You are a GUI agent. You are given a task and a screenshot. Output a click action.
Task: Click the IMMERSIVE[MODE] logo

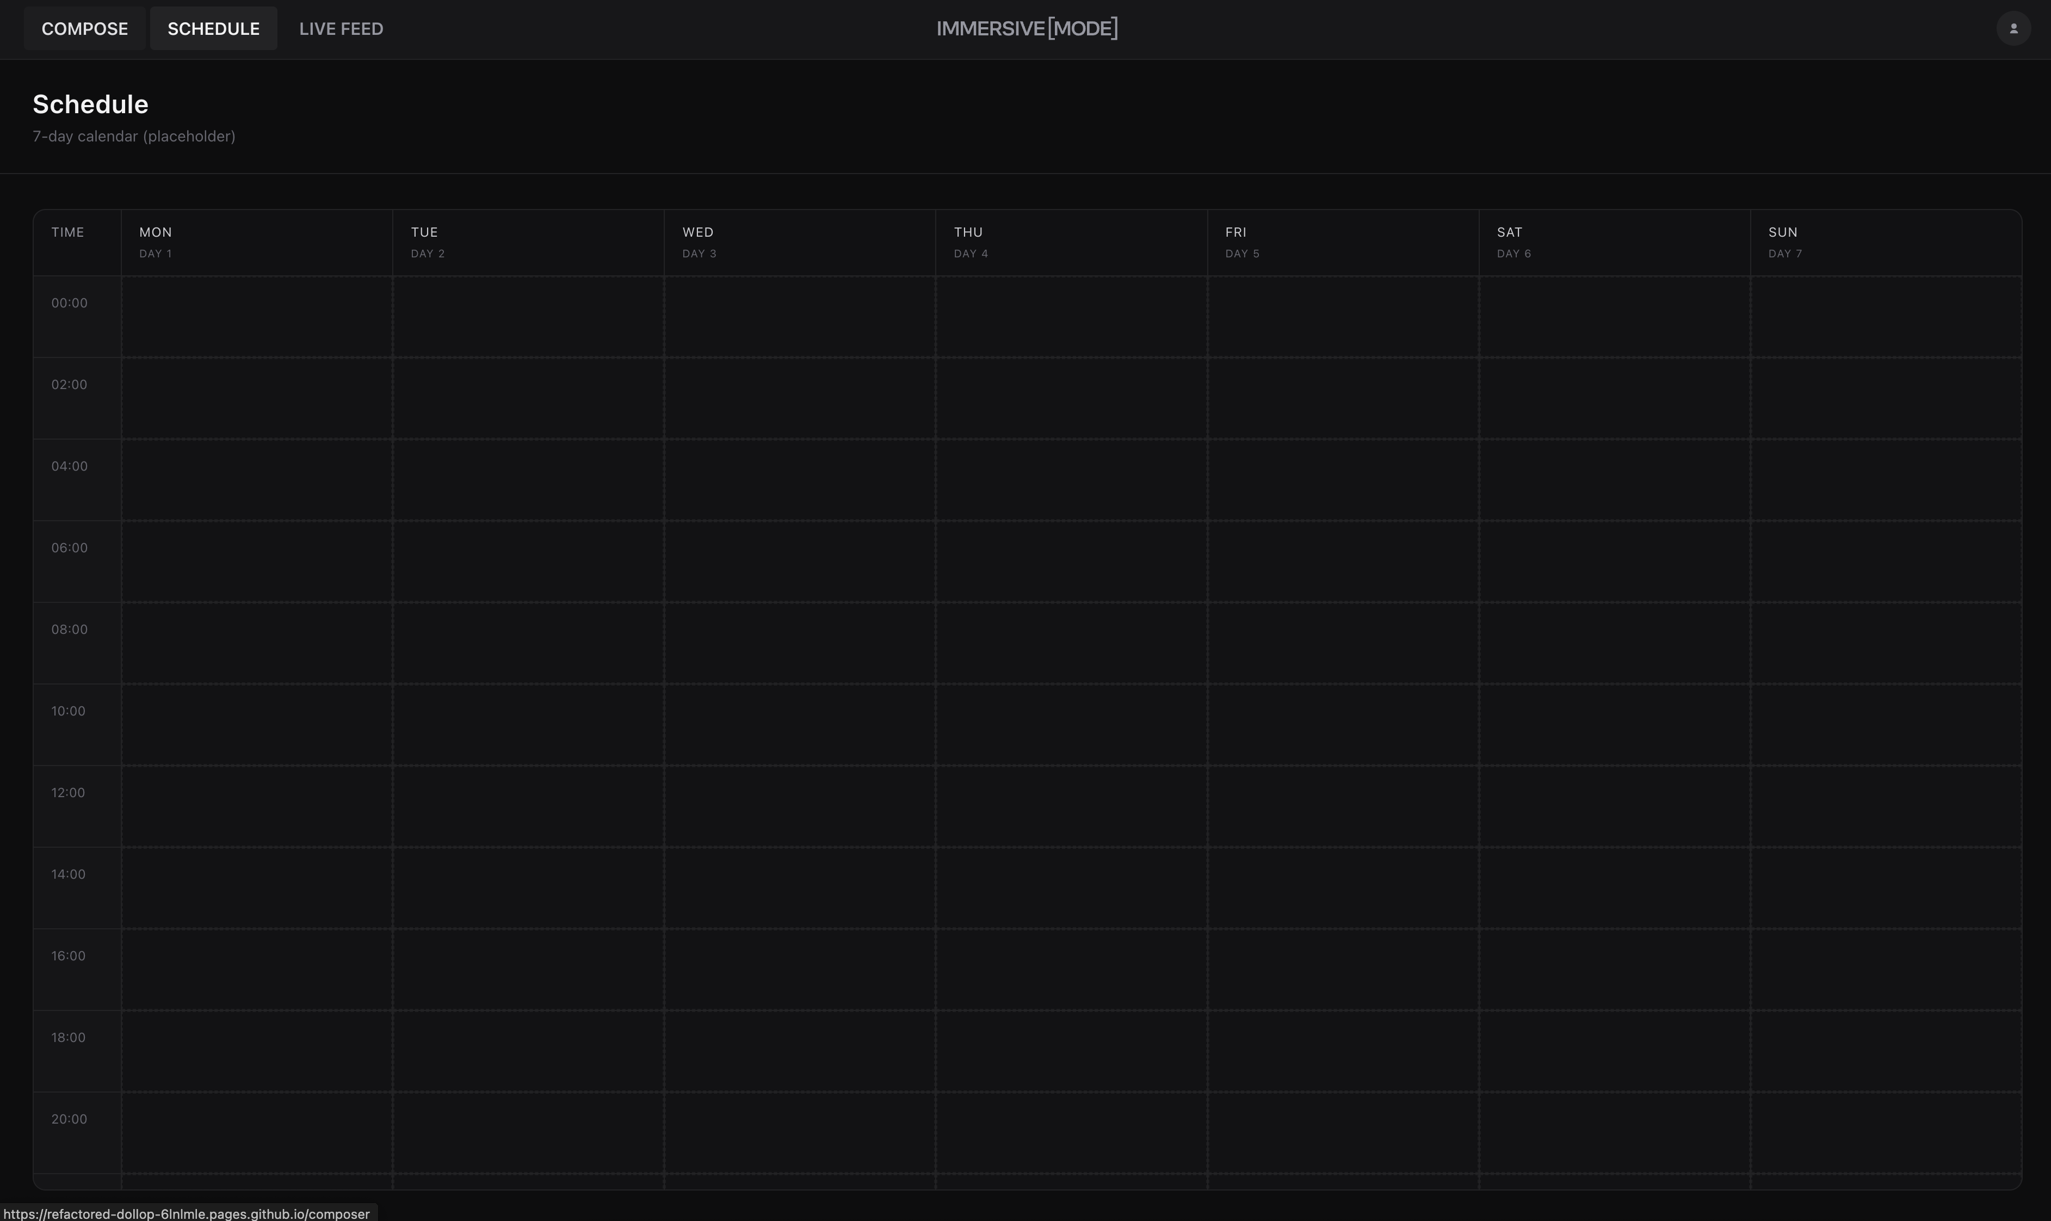pos(1027,29)
